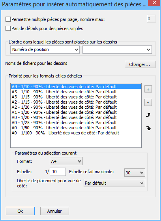Click the minus icon to remove selected entry
Viewport: 161px width, 221px height.
pyautogui.click(x=148, y=102)
